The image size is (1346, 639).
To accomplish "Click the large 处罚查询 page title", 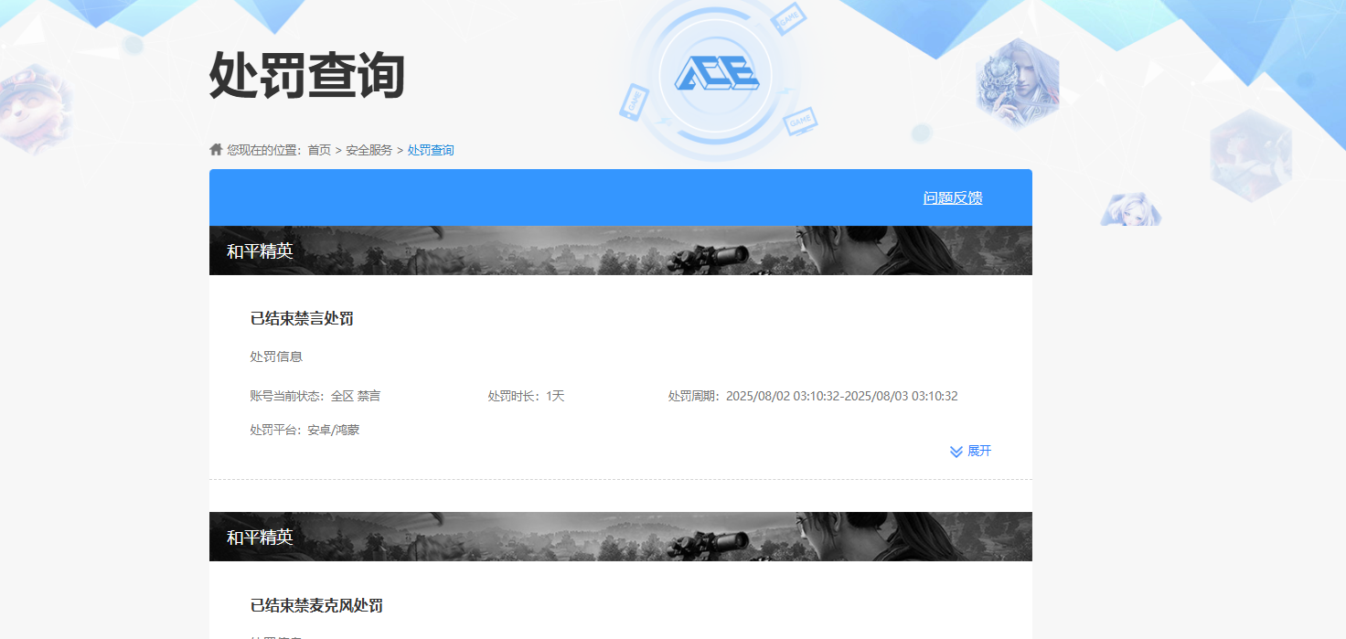I will point(307,75).
